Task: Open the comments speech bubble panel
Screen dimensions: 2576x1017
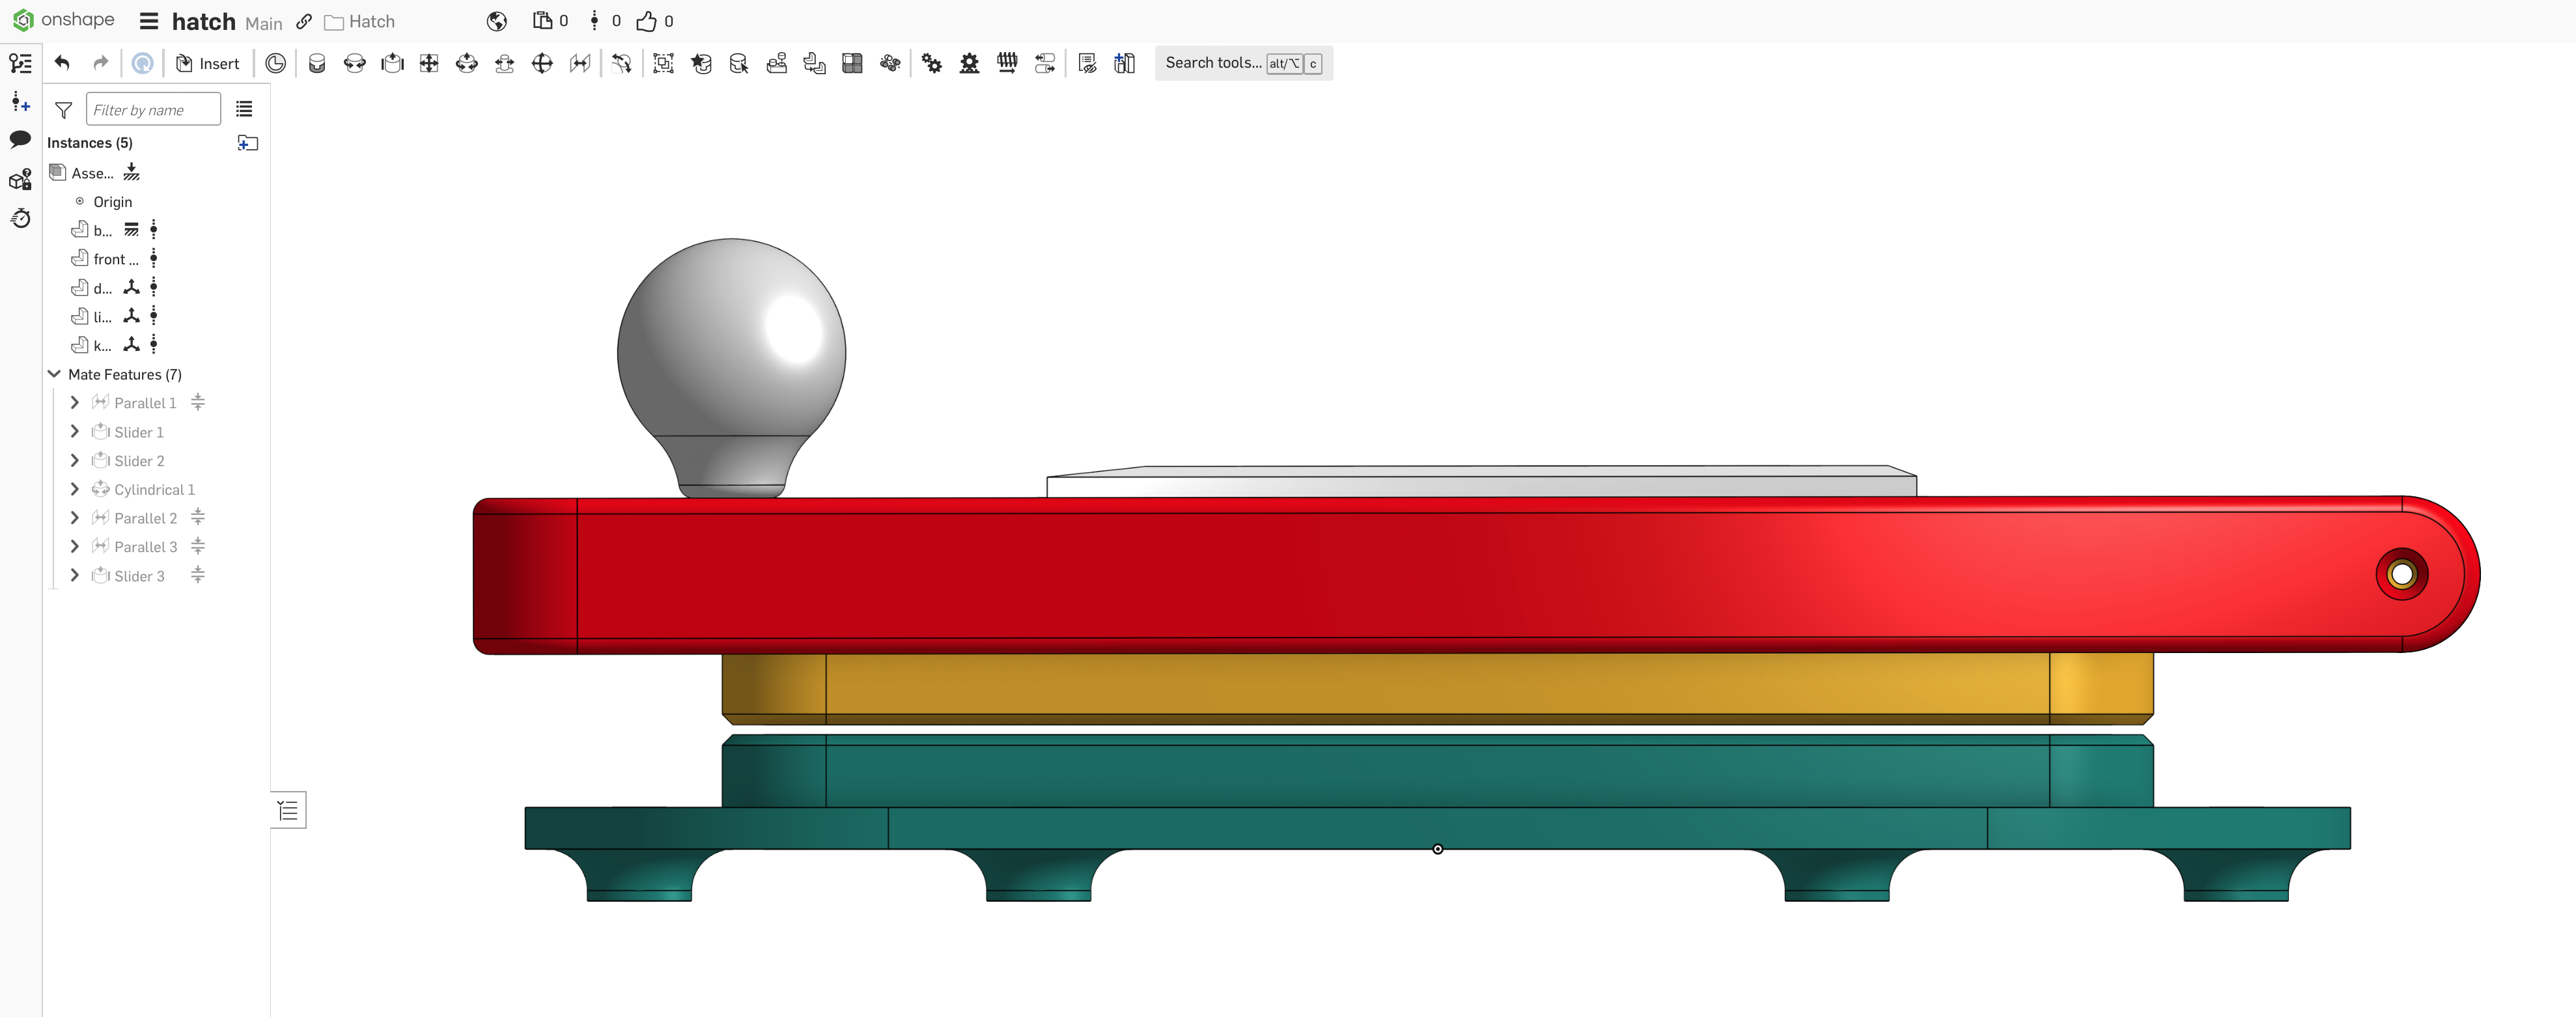Action: pos(20,139)
